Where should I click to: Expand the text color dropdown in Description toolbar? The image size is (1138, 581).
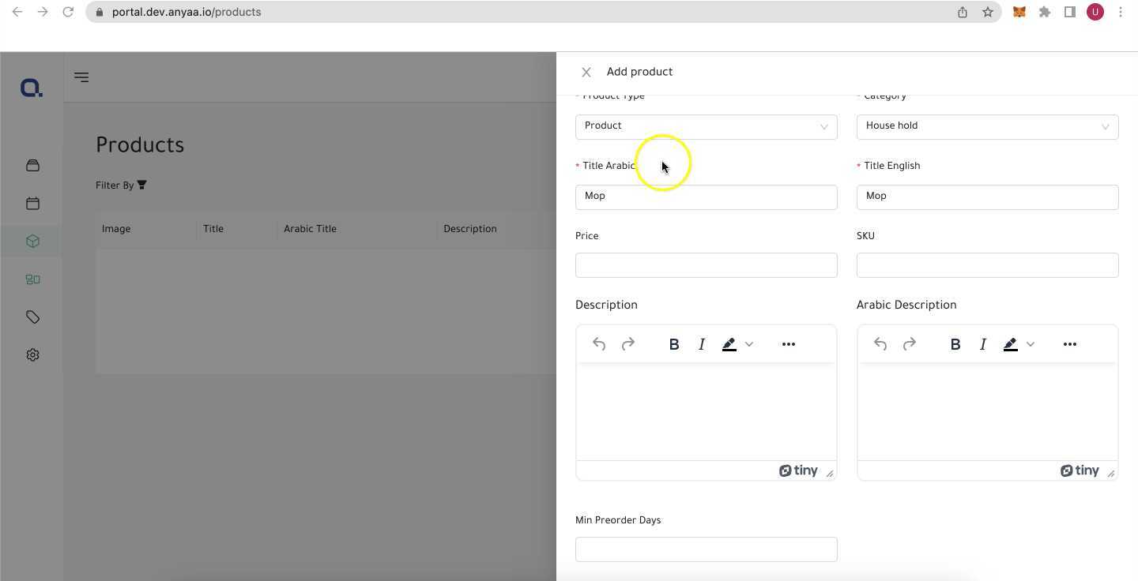click(x=748, y=343)
